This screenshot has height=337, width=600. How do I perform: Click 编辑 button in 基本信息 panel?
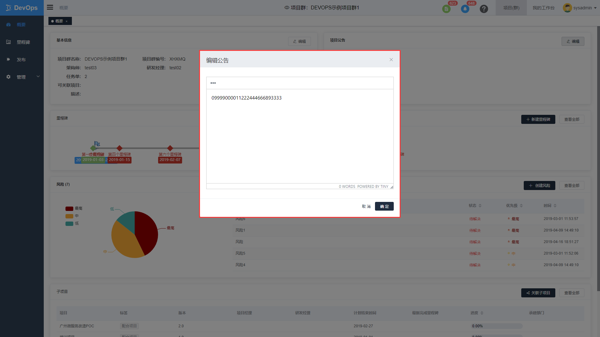click(x=299, y=41)
